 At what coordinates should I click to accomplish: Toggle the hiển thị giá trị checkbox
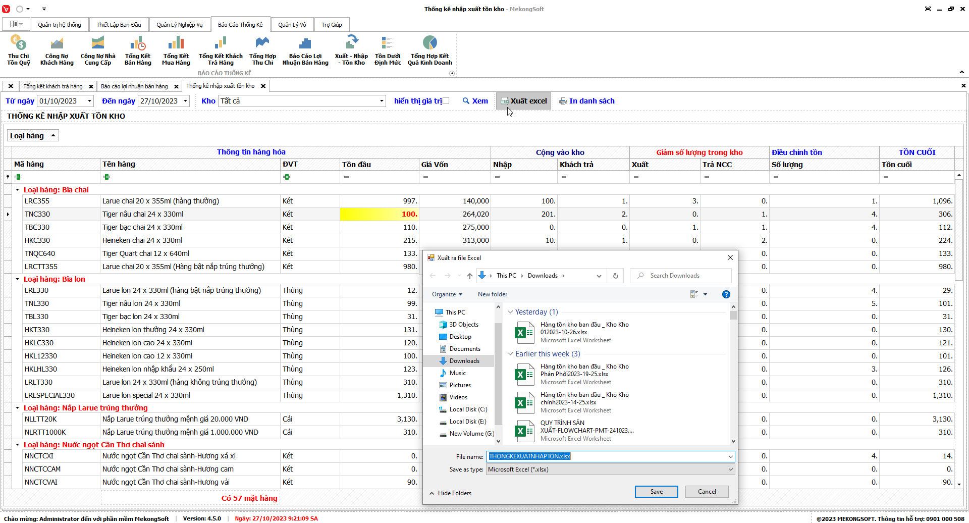[446, 101]
